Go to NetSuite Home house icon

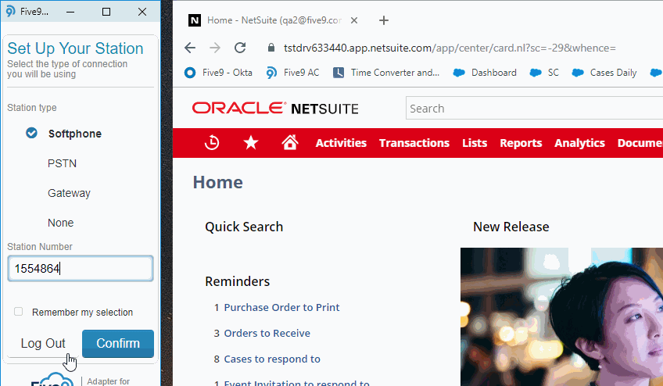tap(290, 143)
